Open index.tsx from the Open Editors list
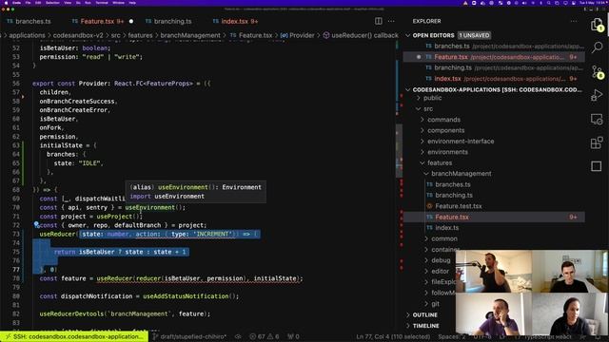Image resolution: width=609 pixels, height=342 pixels. 494,79
